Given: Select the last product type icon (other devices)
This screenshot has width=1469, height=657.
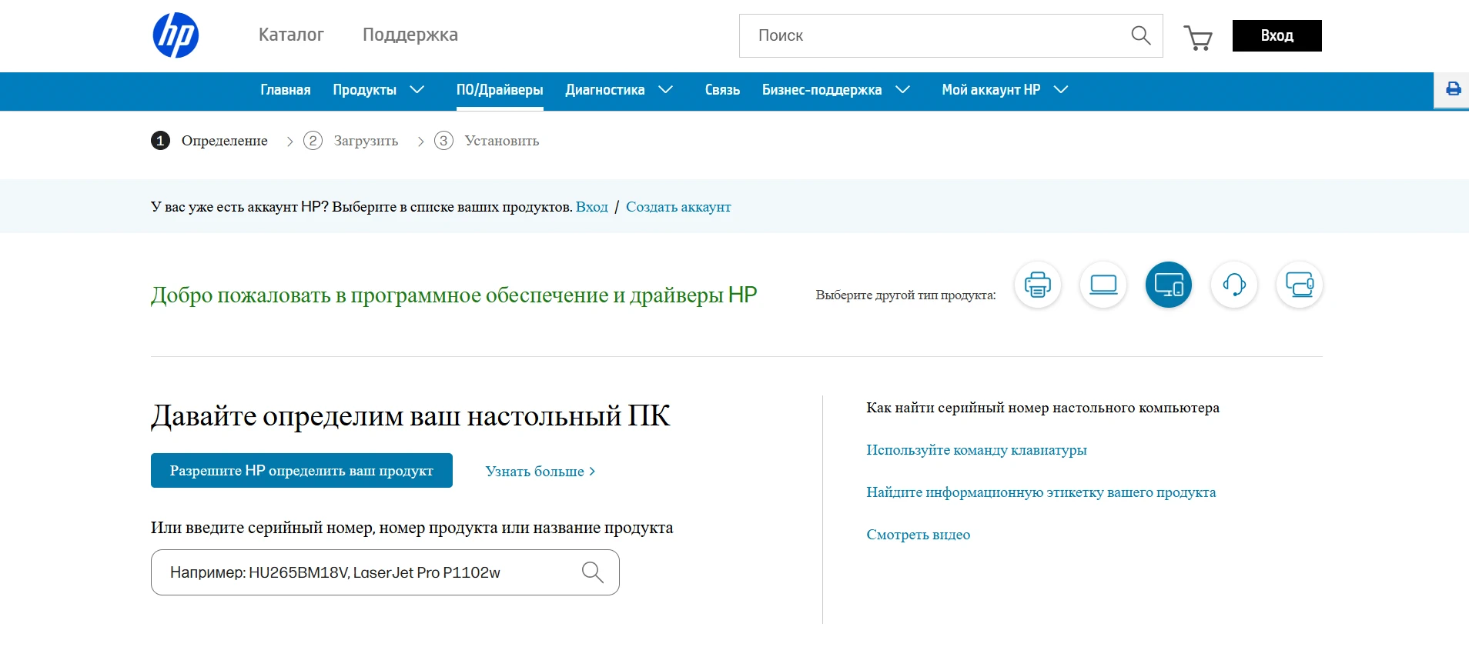Looking at the screenshot, I should [x=1299, y=285].
